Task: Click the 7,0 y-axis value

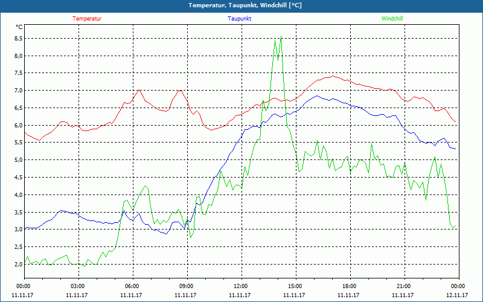Action: pos(19,90)
